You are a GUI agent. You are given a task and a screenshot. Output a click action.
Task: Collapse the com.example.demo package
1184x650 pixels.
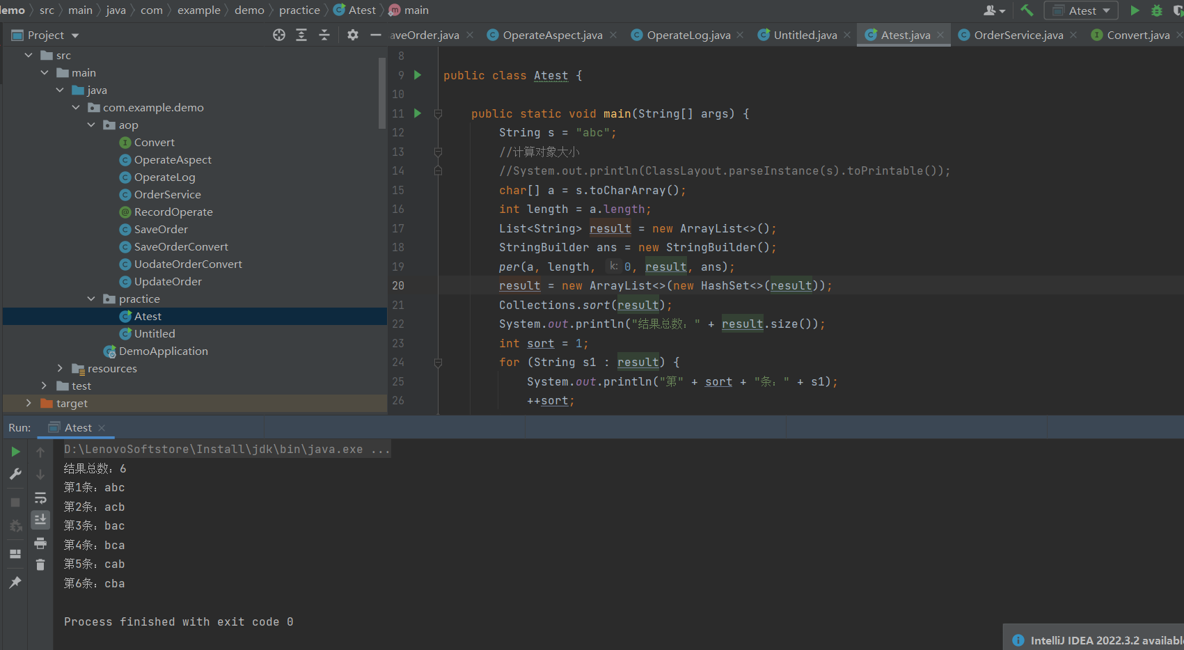point(76,107)
